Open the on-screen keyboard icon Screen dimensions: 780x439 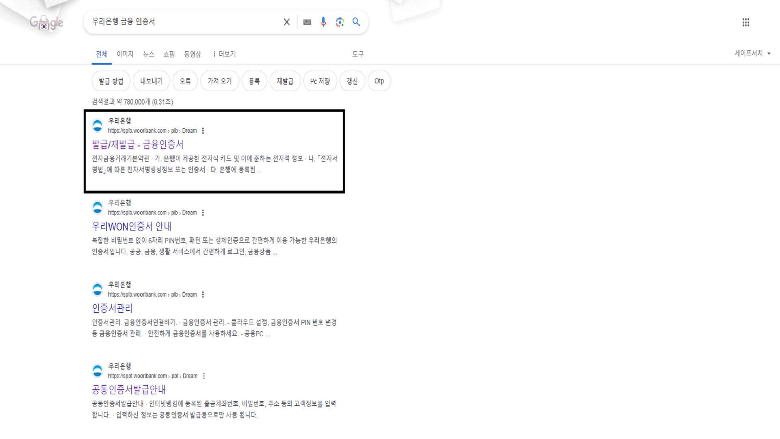(307, 22)
